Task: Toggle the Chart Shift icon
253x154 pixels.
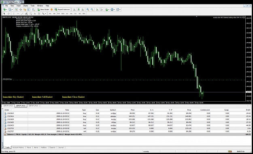Action: pyautogui.click(x=102, y=10)
